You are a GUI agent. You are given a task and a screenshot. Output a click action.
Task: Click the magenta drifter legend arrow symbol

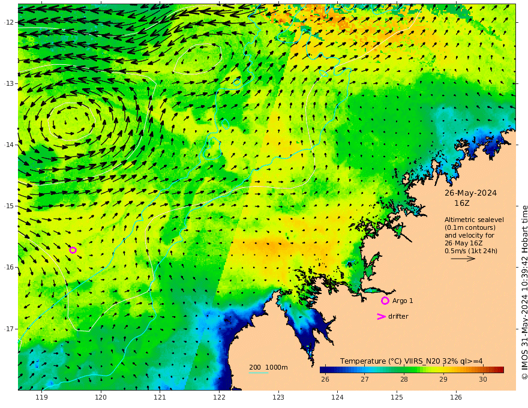pos(381,316)
